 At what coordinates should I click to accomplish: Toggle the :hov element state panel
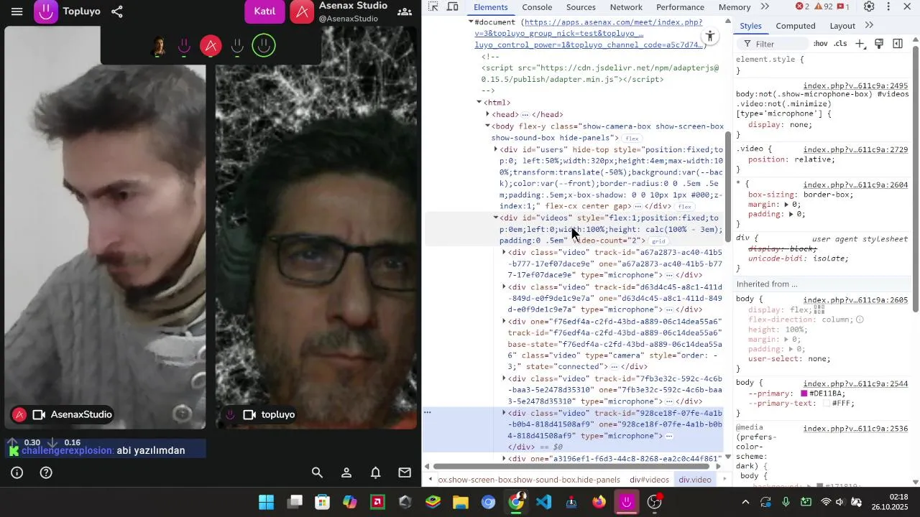point(820,44)
